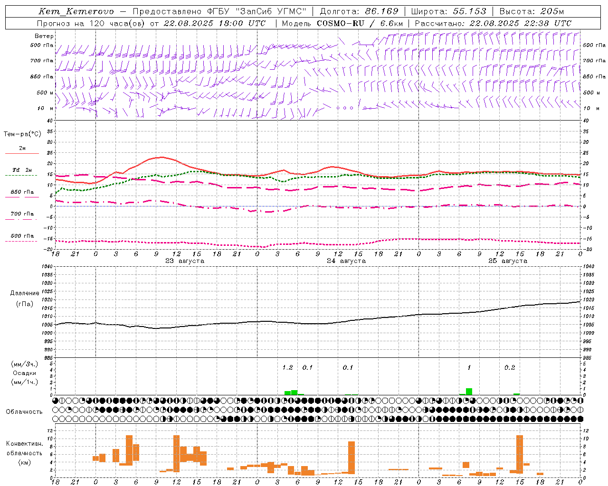608x486 pixels.
Task: Click the '(мм/1ч.)' precipitation unit label
Action: click(25, 382)
